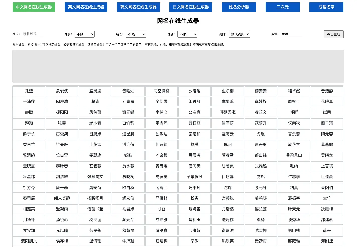Click the name 巨佳晨
The width and height of the screenshot is (357, 247).
[x=327, y=177]
